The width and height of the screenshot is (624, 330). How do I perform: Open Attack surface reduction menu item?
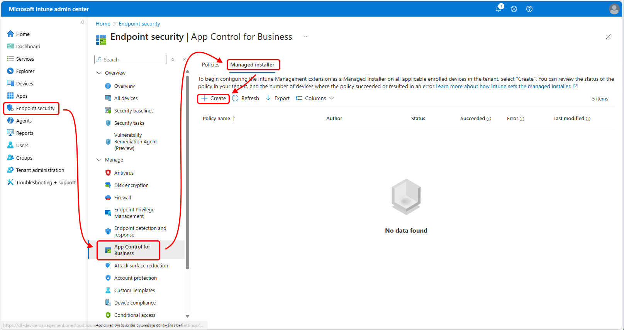tap(141, 266)
